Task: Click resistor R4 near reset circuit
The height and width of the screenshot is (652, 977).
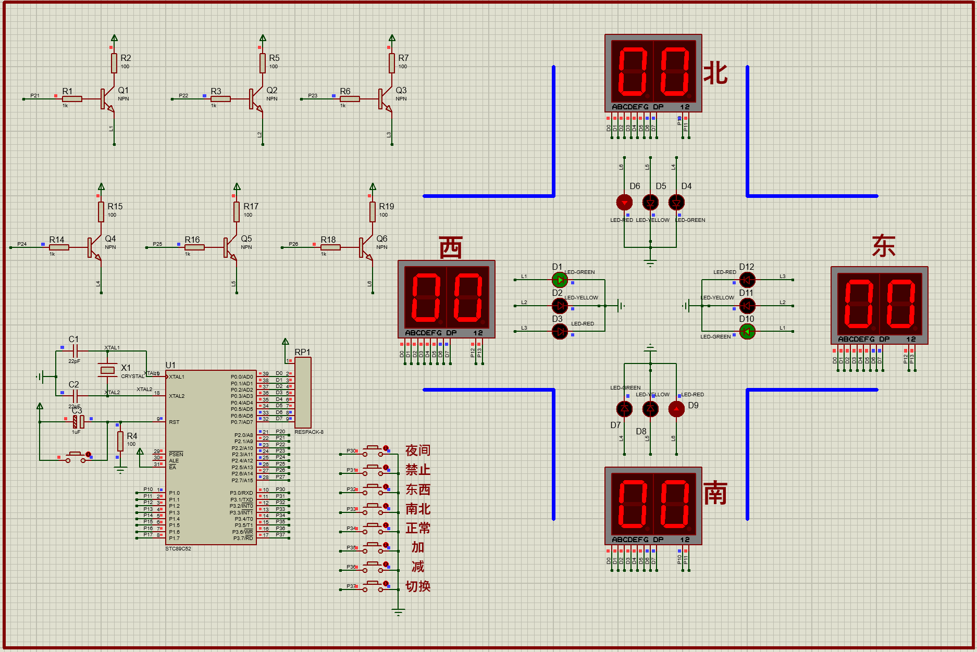Action: 120,441
